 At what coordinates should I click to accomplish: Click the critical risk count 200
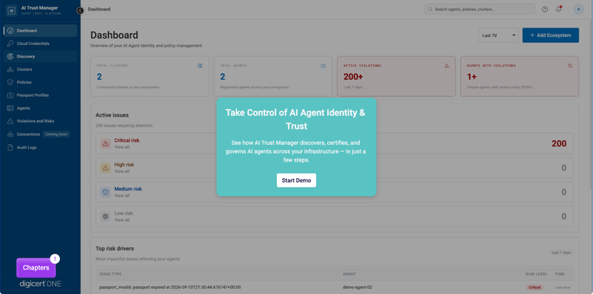pos(558,143)
